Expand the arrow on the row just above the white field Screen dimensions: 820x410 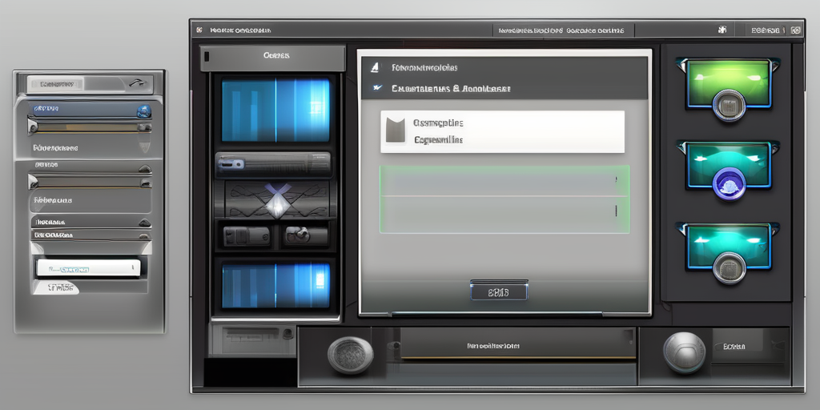[145, 235]
